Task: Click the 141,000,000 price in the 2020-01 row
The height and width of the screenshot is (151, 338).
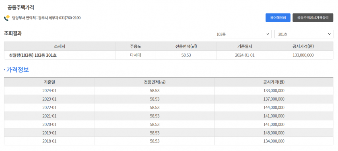Action: pos(274,124)
